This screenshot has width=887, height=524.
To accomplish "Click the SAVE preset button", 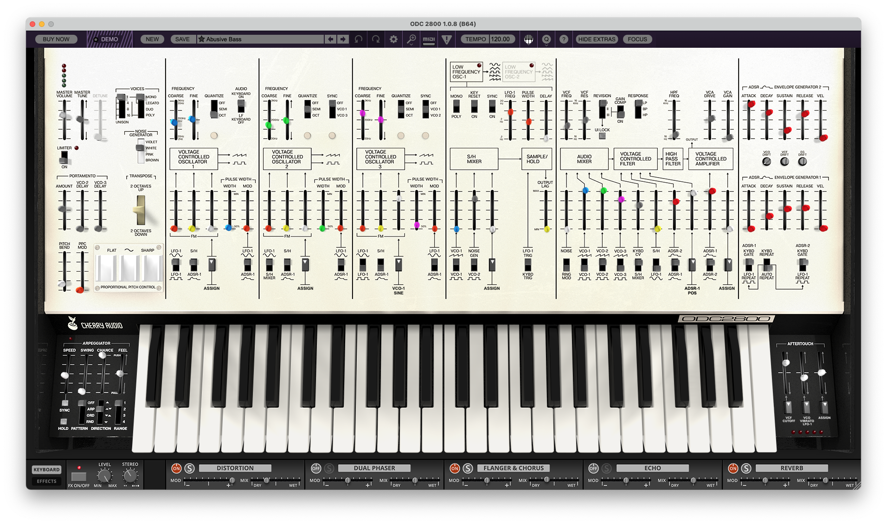I will click(x=182, y=39).
